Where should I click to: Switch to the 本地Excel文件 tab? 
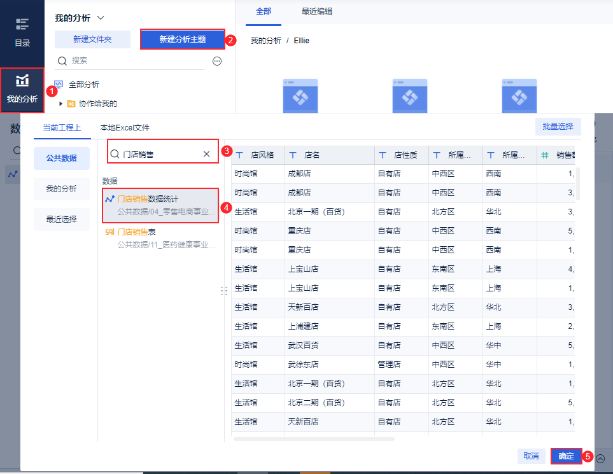[x=125, y=128]
